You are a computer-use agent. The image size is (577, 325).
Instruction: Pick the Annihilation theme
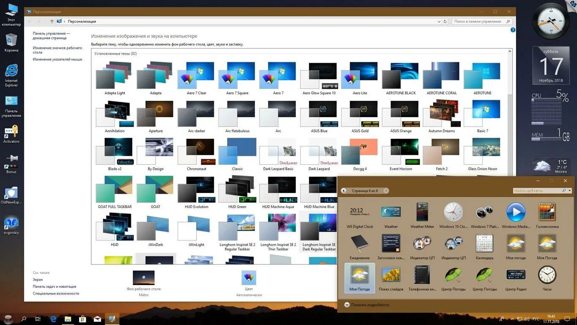[115, 116]
